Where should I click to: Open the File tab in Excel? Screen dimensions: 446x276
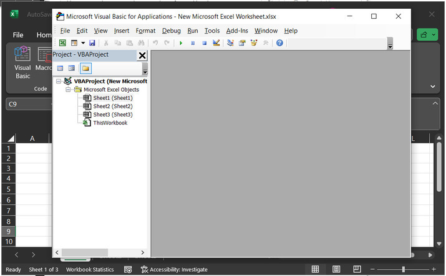tap(18, 35)
